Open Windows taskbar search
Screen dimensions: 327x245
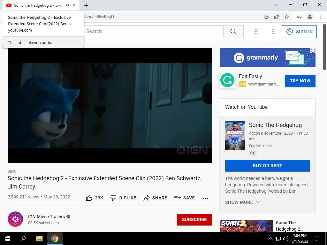[x=23, y=239]
